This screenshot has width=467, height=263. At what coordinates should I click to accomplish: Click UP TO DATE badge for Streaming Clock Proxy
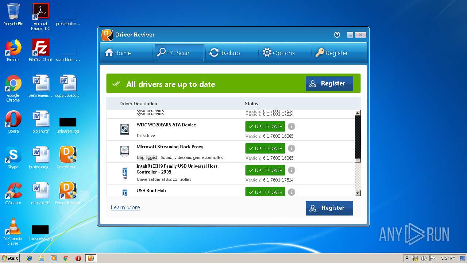265,148
